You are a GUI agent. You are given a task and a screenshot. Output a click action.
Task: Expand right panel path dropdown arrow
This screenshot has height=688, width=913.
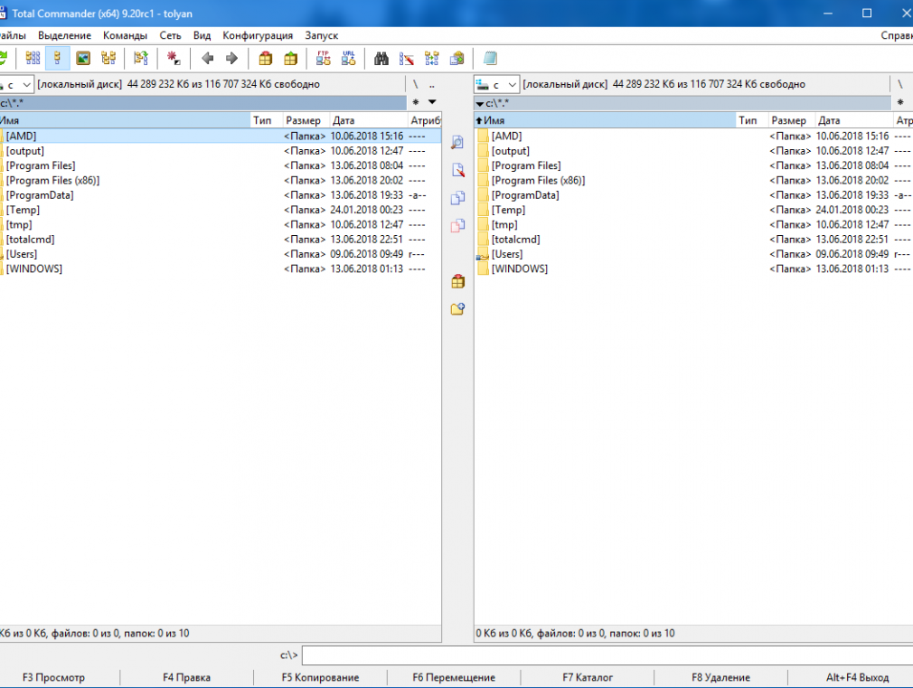[x=479, y=104]
